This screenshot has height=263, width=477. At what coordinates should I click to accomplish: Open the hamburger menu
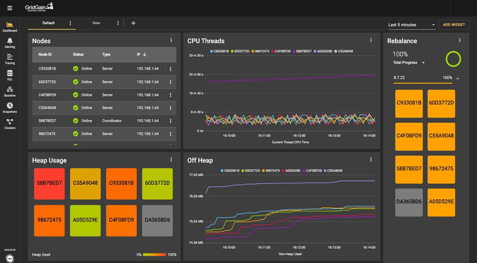pyautogui.click(x=10, y=8)
